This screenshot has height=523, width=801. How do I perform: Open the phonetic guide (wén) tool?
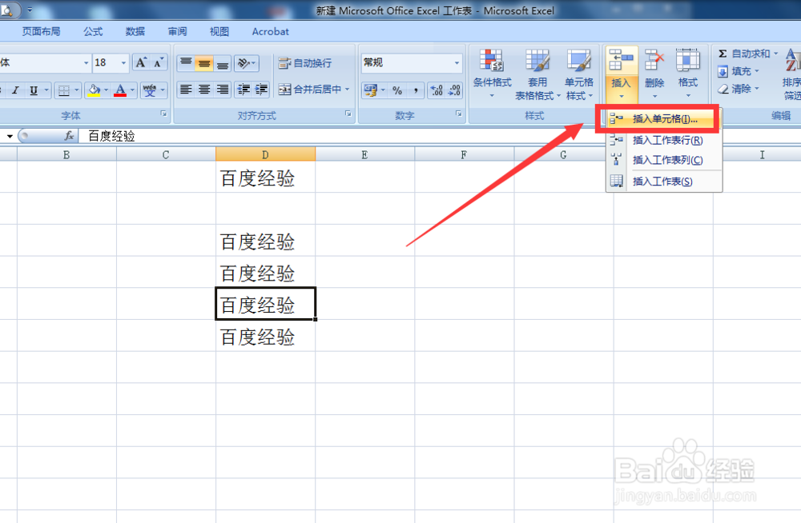tap(150, 90)
